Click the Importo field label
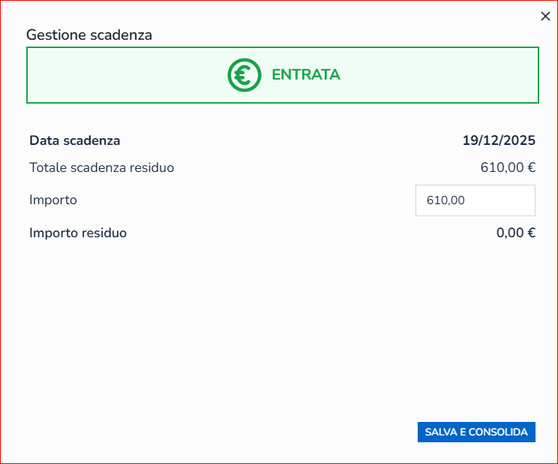The image size is (558, 464). coord(53,200)
